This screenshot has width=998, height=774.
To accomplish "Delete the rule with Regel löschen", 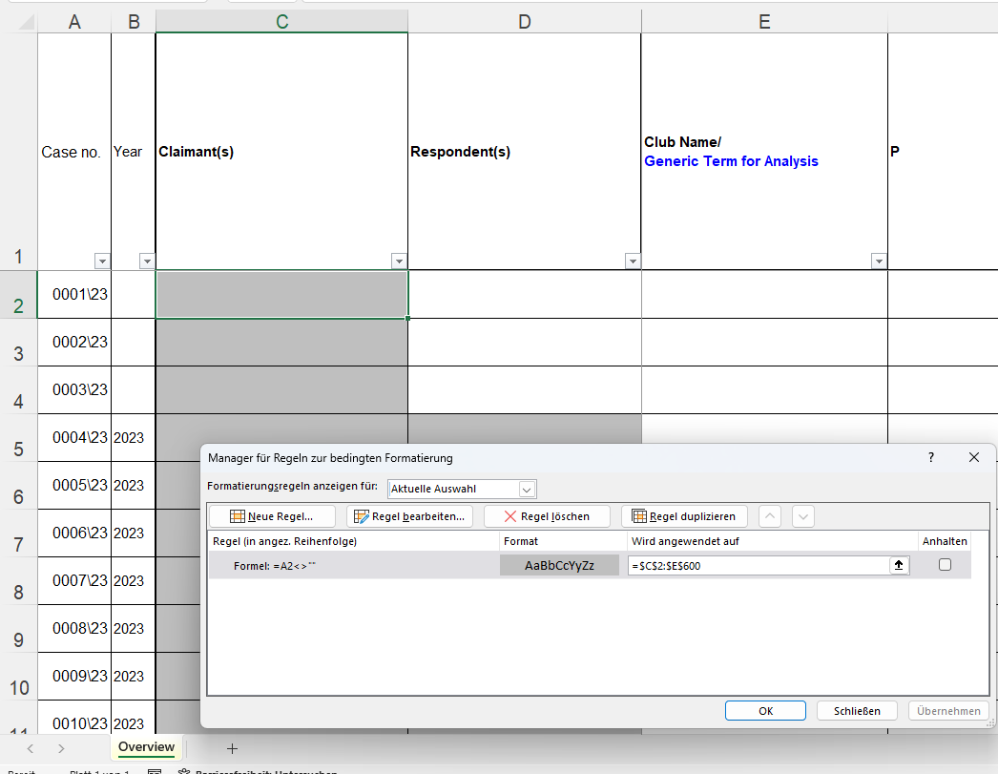I will click(546, 516).
